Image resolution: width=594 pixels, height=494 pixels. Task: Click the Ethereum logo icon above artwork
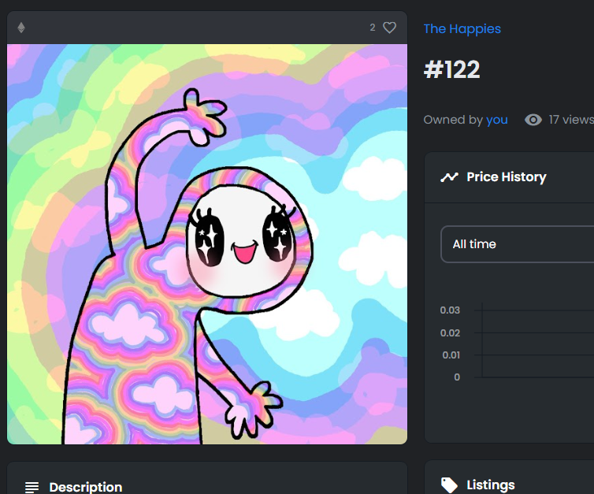(x=21, y=28)
